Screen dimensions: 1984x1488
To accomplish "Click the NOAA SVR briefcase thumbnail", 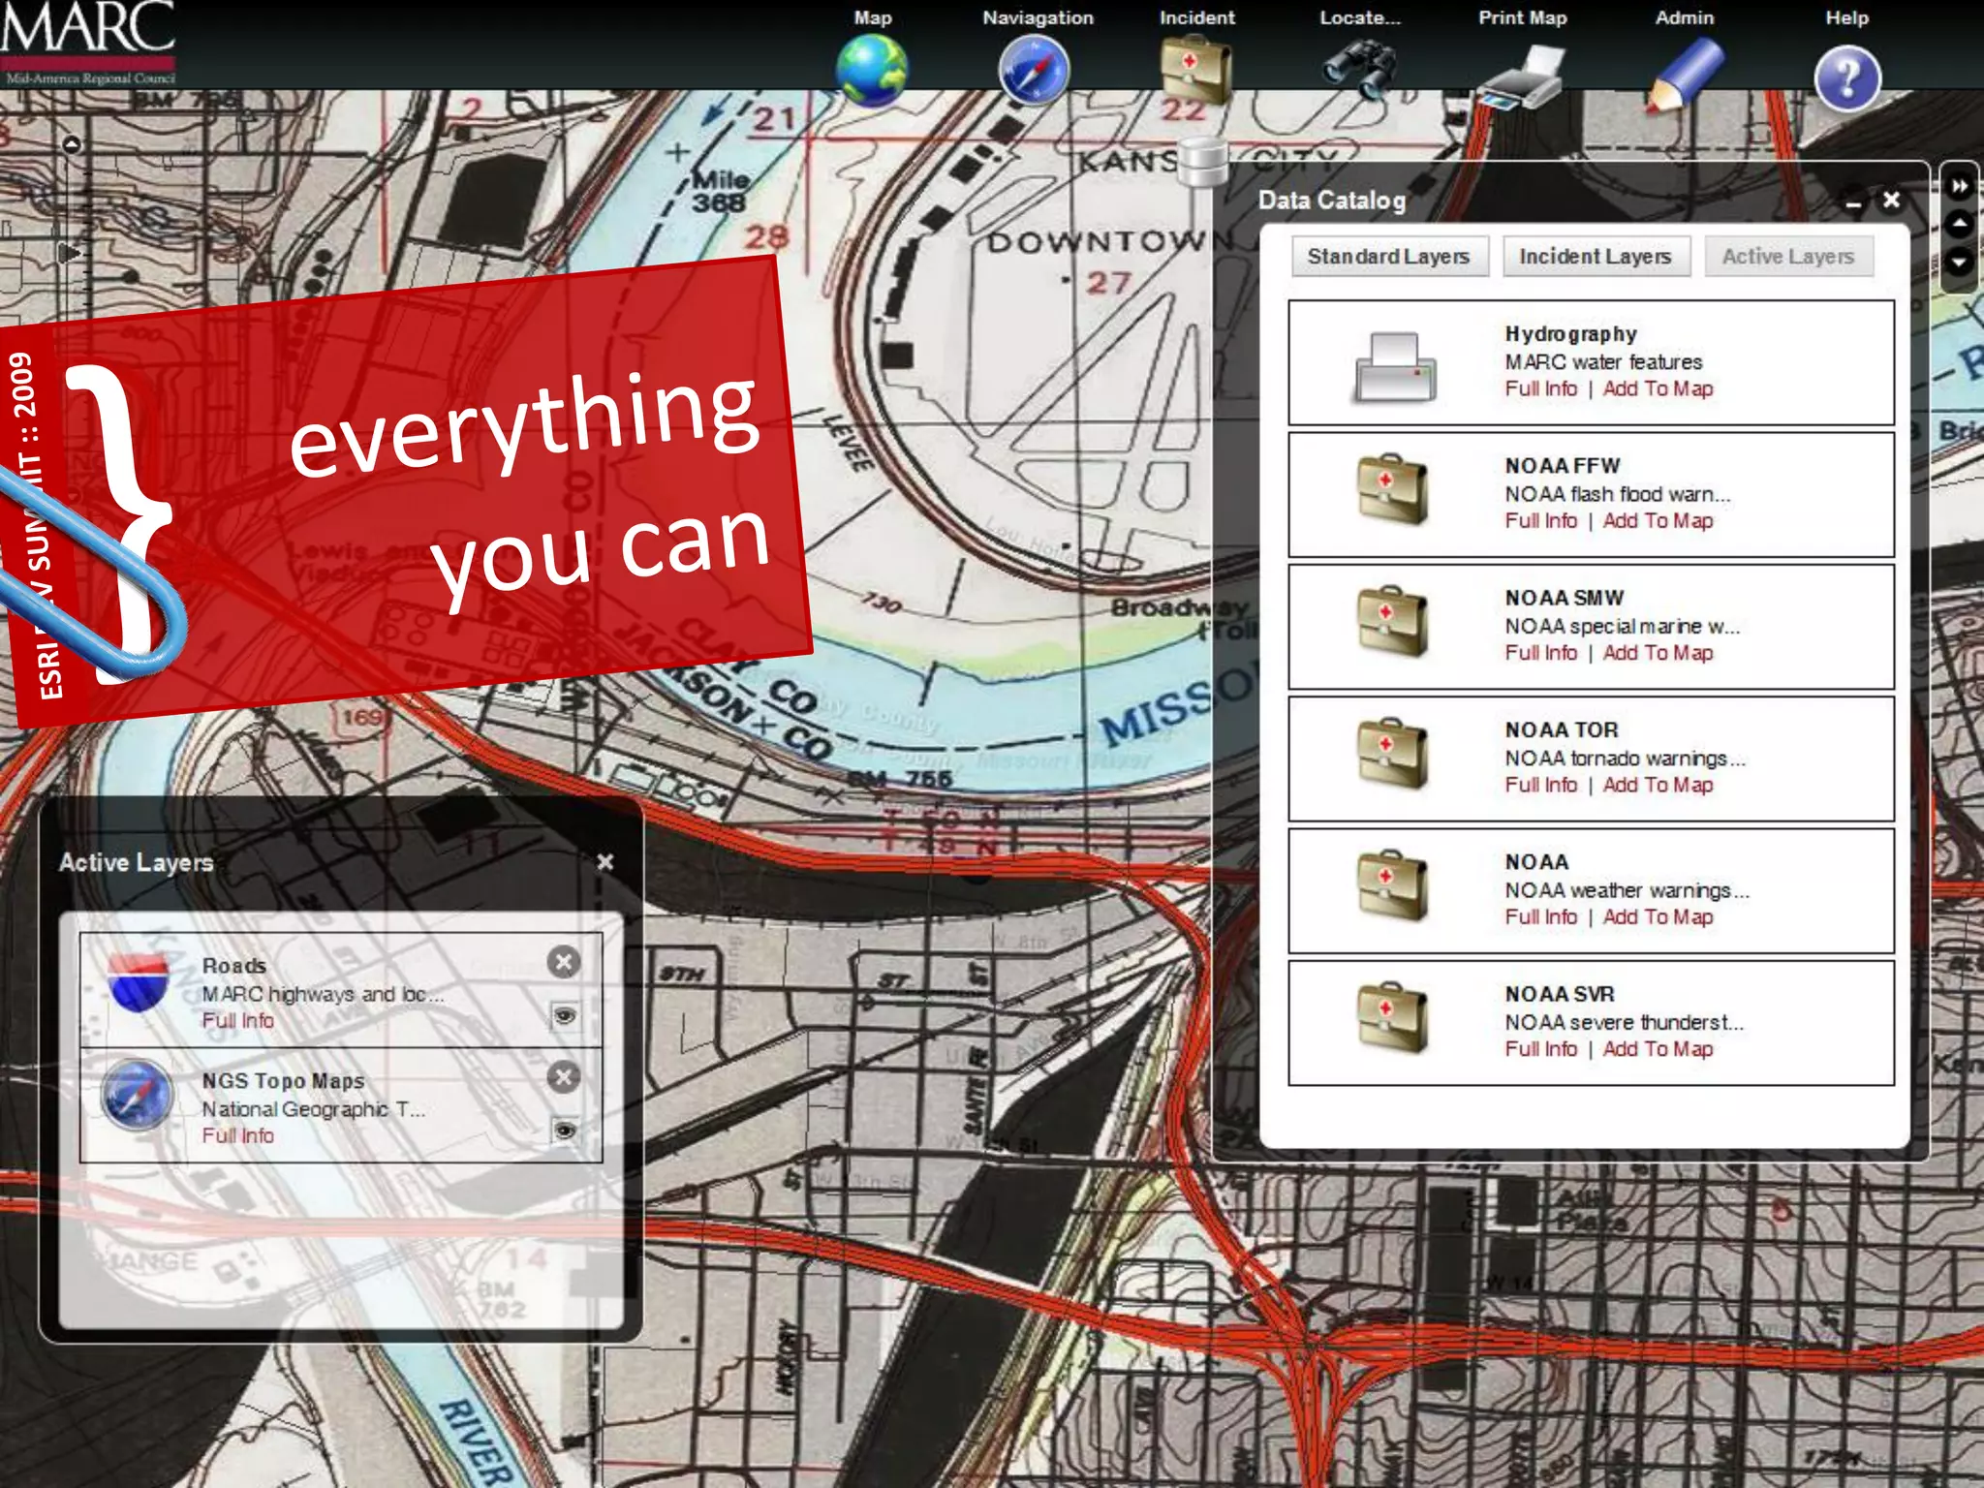I will (x=1392, y=1018).
